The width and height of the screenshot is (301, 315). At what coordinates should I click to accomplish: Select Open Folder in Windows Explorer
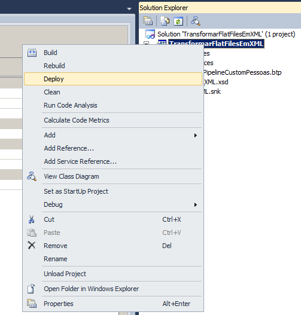(x=113, y=289)
